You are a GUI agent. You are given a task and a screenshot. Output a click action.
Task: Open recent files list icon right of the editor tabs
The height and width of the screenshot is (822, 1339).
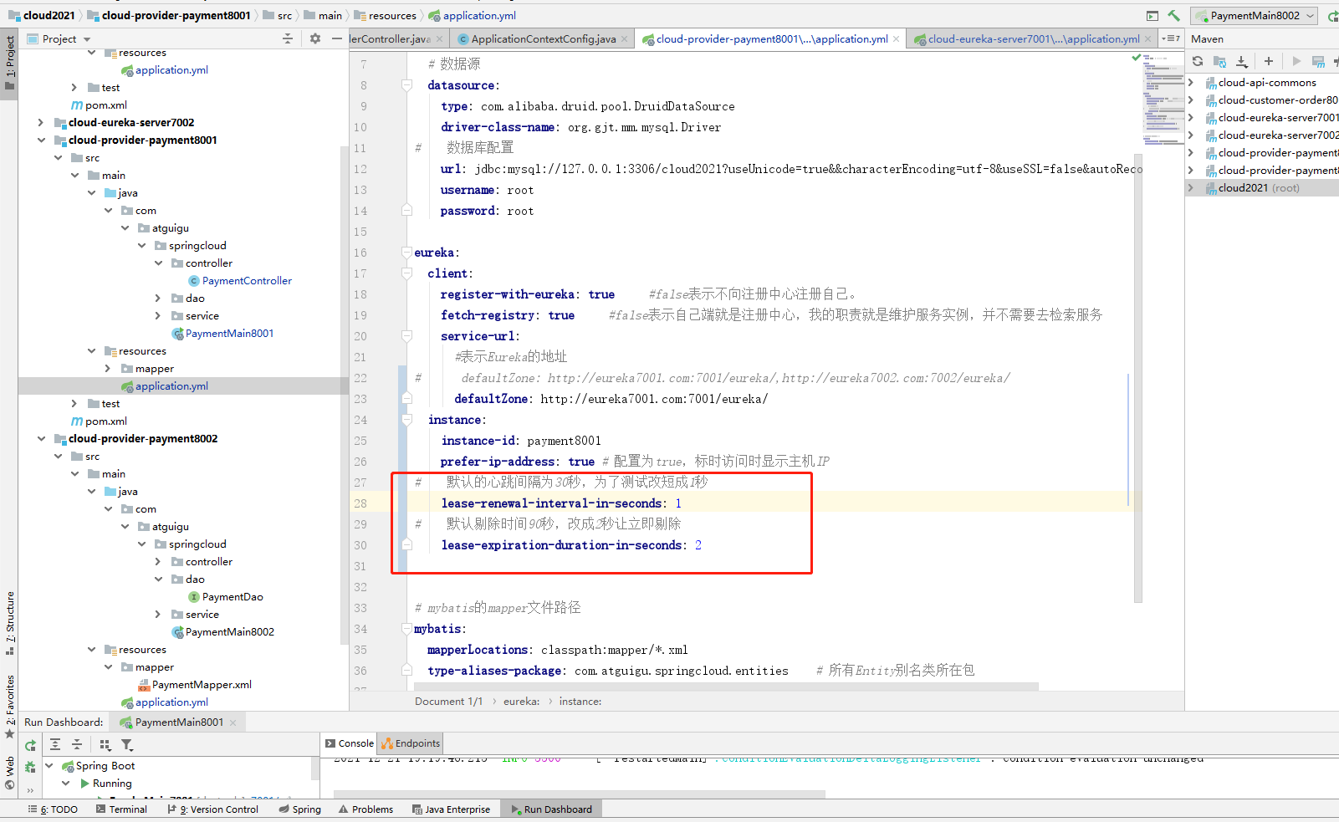point(1171,38)
